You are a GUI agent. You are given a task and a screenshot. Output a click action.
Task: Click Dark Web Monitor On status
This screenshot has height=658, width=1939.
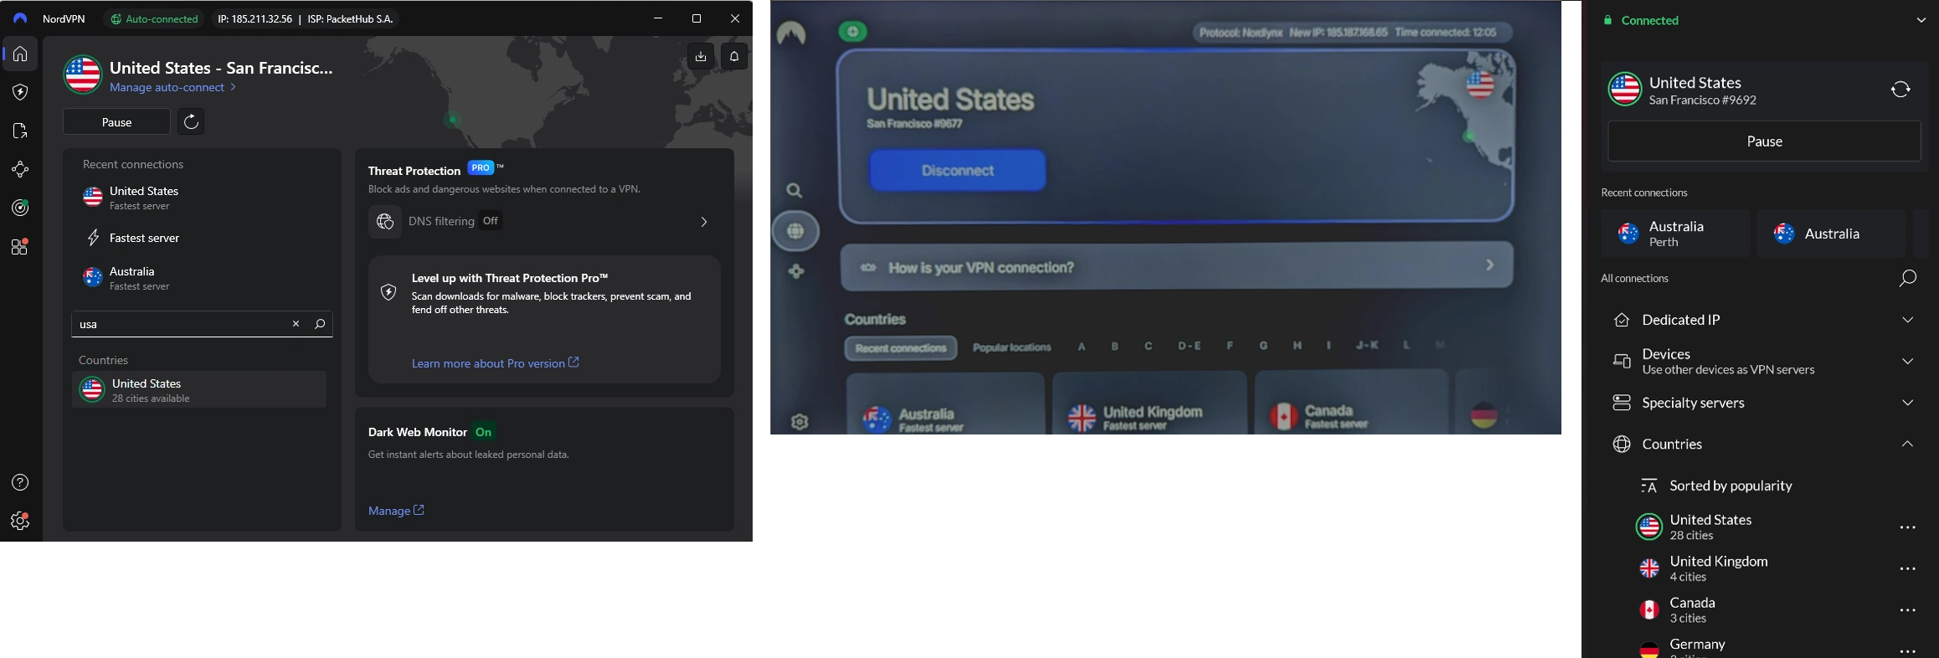[484, 432]
